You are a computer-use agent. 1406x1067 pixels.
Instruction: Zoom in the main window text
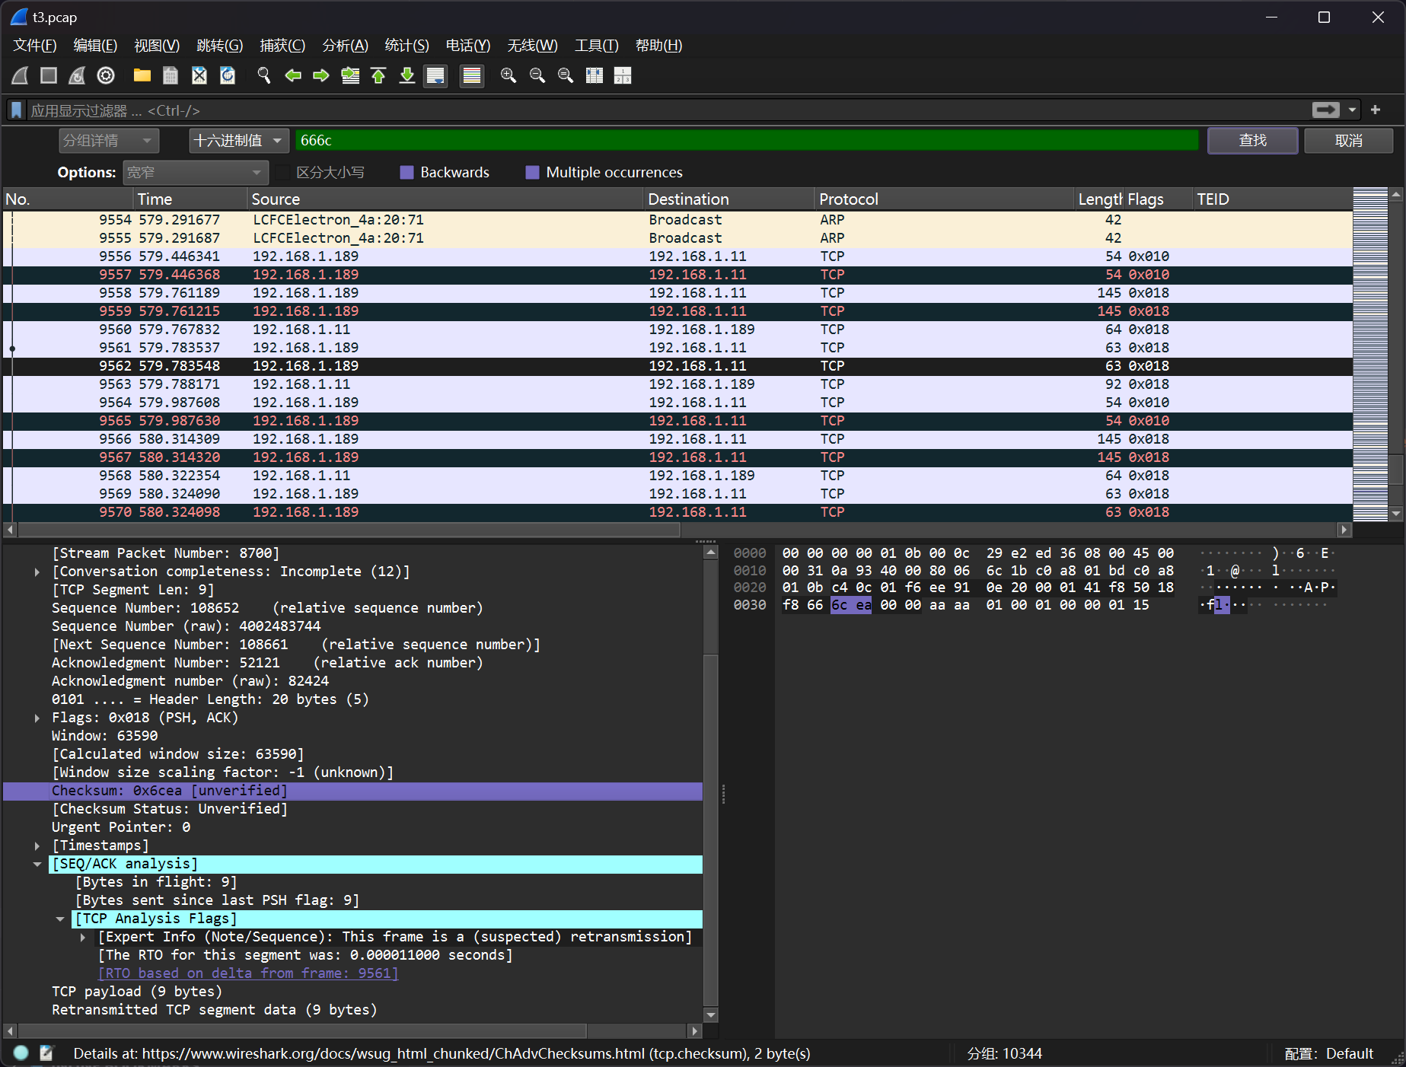[x=509, y=75]
